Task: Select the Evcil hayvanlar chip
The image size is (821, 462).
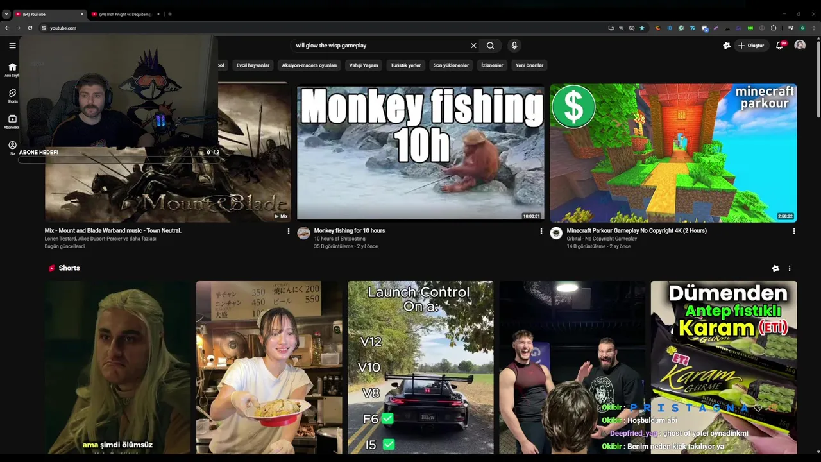Action: [x=253, y=65]
